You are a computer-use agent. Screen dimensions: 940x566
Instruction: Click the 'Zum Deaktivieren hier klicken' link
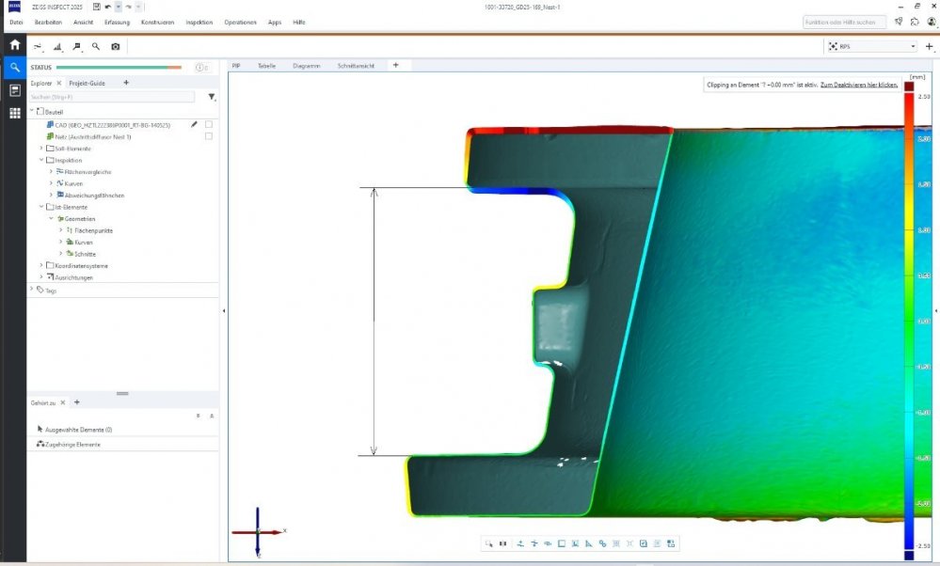tap(859, 85)
